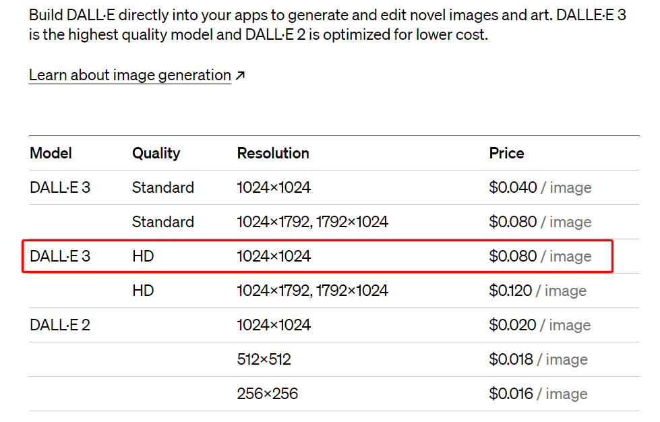Click DALL·E 3 in the Standard 1024×1024 row
660x422 pixels.
coord(60,187)
